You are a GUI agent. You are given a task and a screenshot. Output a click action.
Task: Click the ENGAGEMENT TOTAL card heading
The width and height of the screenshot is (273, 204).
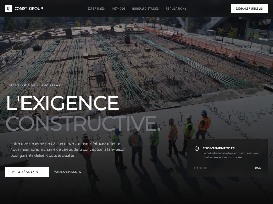pyautogui.click(x=219, y=148)
